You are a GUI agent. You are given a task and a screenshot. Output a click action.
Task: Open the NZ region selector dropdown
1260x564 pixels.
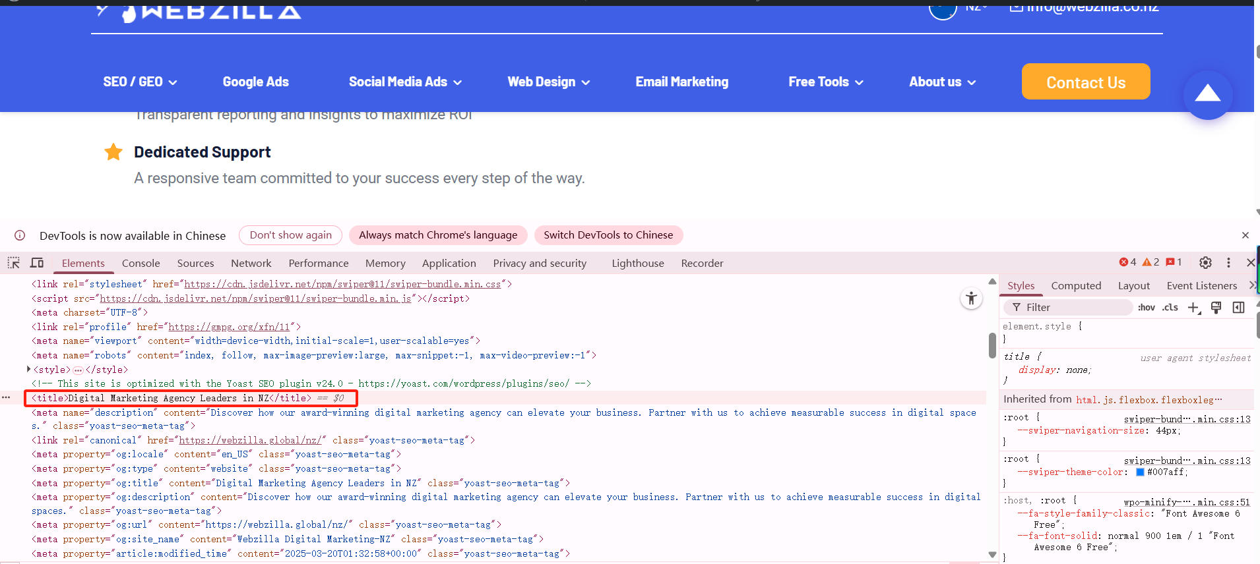(977, 7)
